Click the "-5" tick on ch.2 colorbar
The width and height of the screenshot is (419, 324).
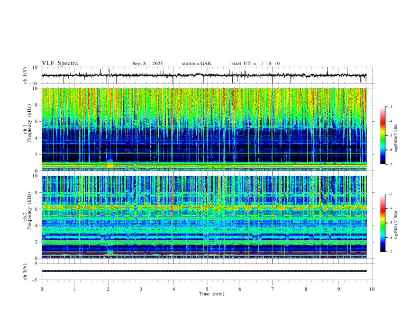[390, 223]
